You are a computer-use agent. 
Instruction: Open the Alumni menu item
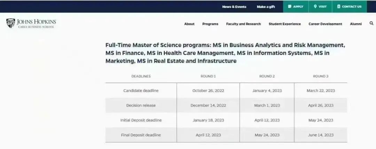356,24
